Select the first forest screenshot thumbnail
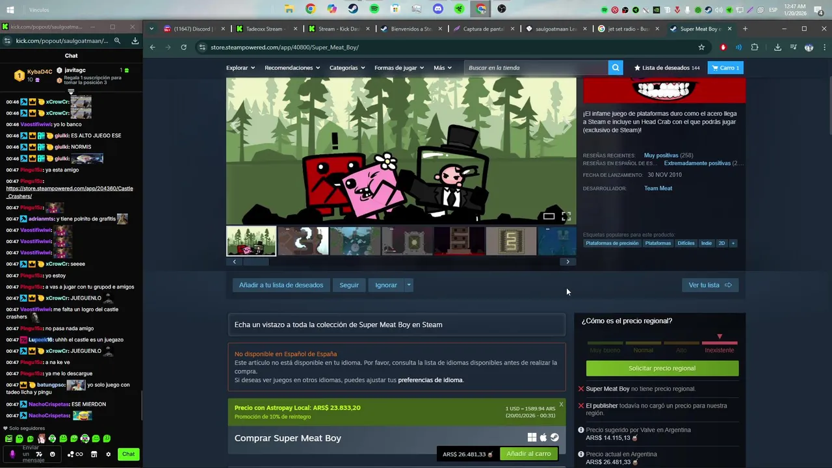Screen dimensions: 832x468 [251, 241]
